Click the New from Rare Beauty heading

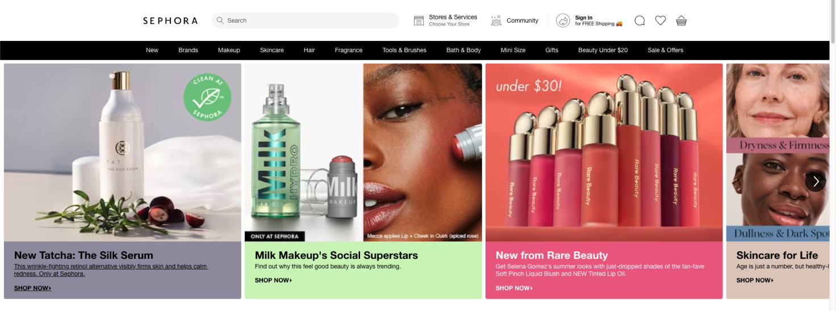(551, 255)
